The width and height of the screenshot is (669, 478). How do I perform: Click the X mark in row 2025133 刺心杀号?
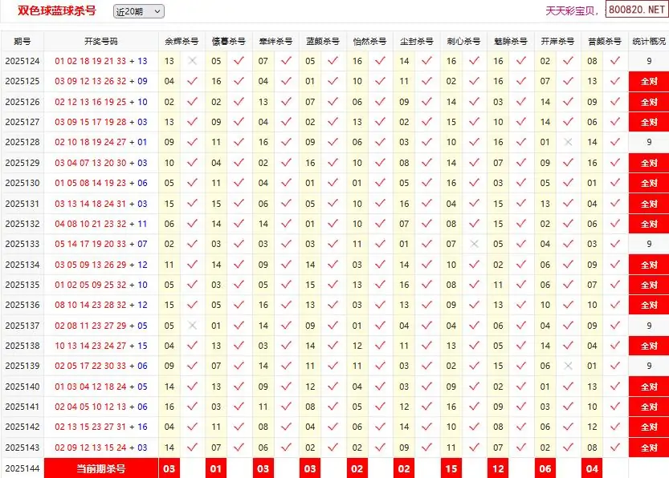475,244
